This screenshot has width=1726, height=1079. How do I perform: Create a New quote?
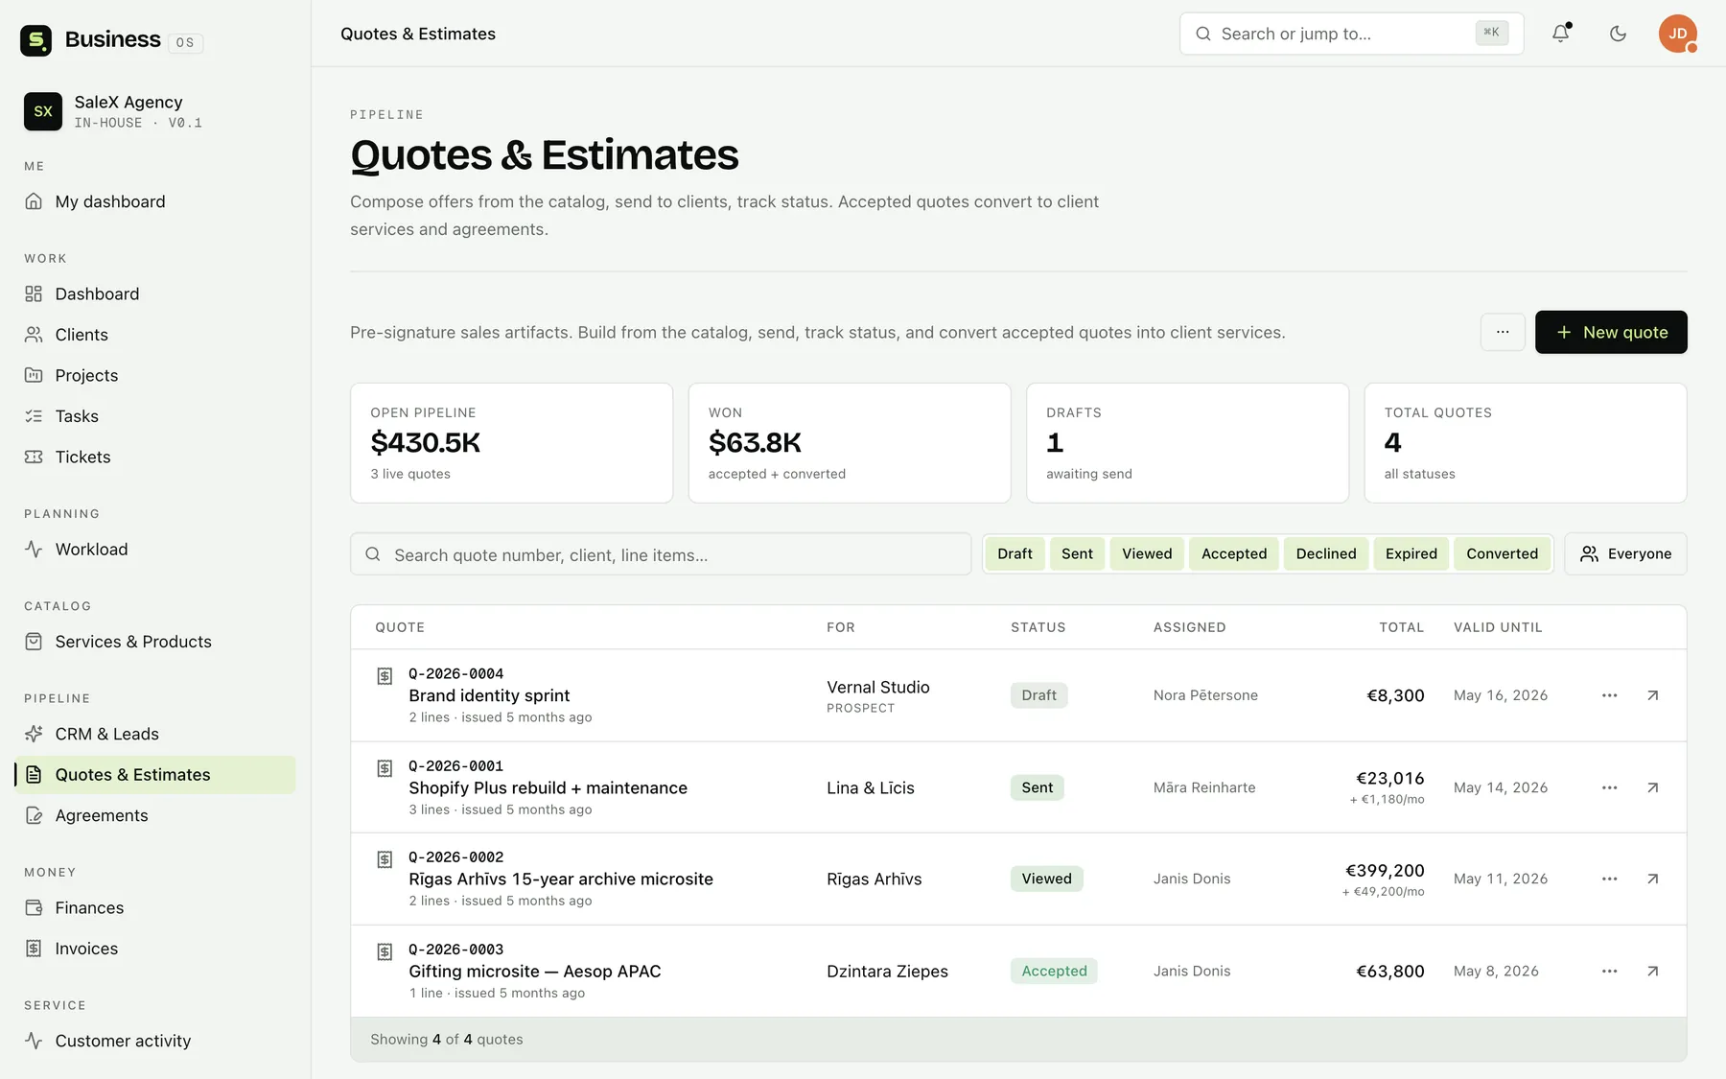(x=1611, y=332)
